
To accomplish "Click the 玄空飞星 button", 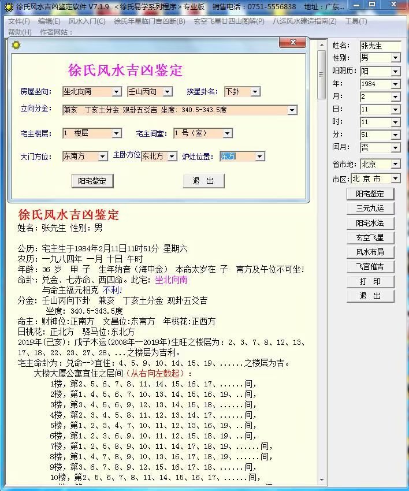I will point(370,237).
